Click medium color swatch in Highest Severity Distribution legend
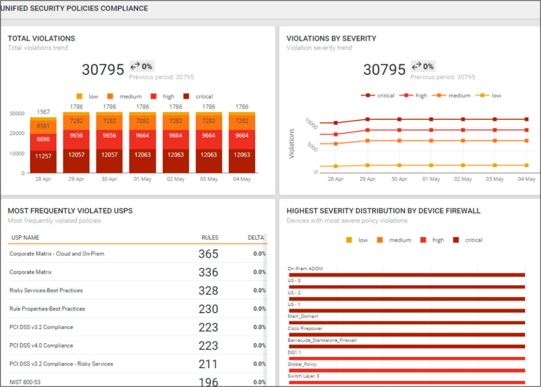541x387 pixels. click(x=380, y=240)
